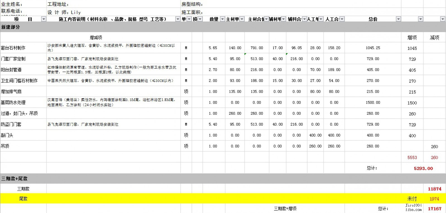Expand the 施工内容说明 column filter arrow
This screenshot has height=213, width=446.
[178, 19]
